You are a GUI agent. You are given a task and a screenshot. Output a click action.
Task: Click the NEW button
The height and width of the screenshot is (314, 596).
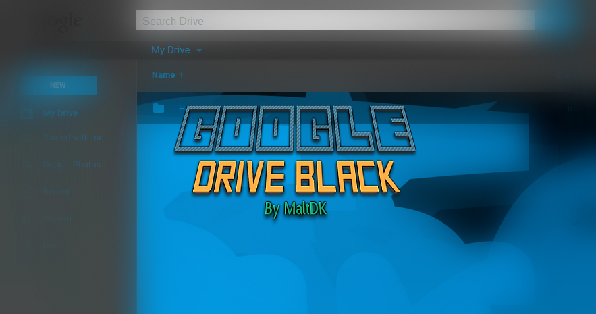59,85
